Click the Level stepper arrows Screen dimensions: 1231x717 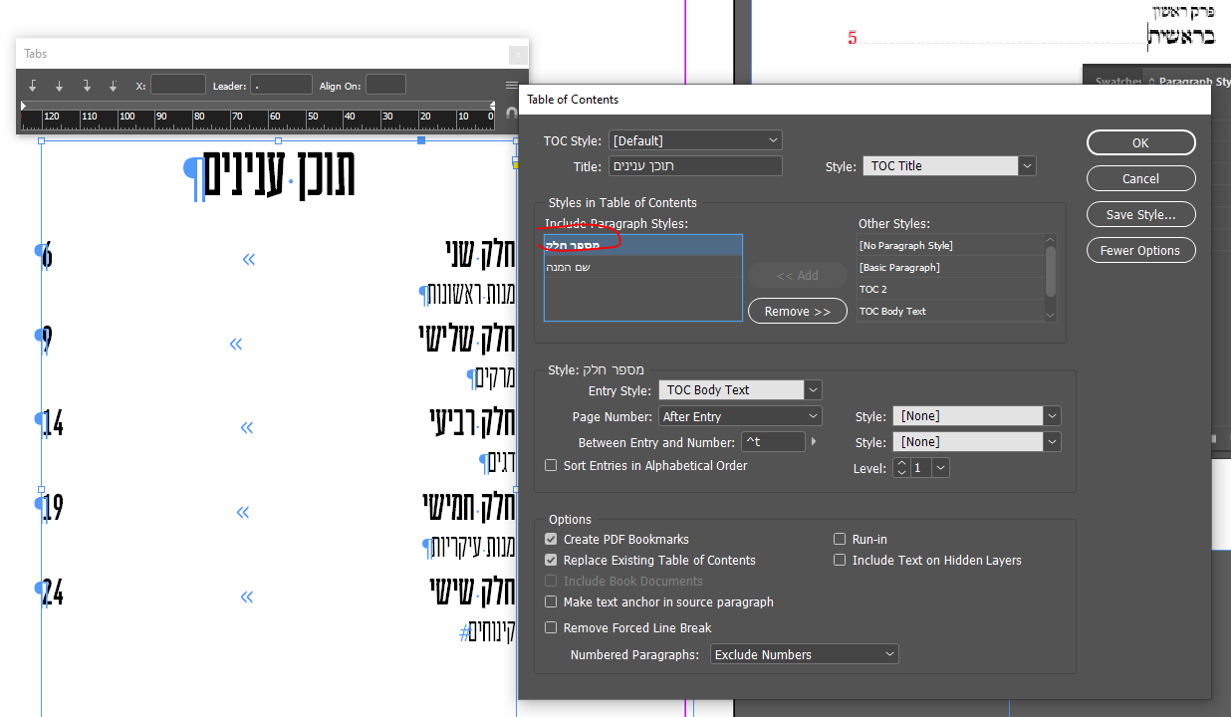901,467
